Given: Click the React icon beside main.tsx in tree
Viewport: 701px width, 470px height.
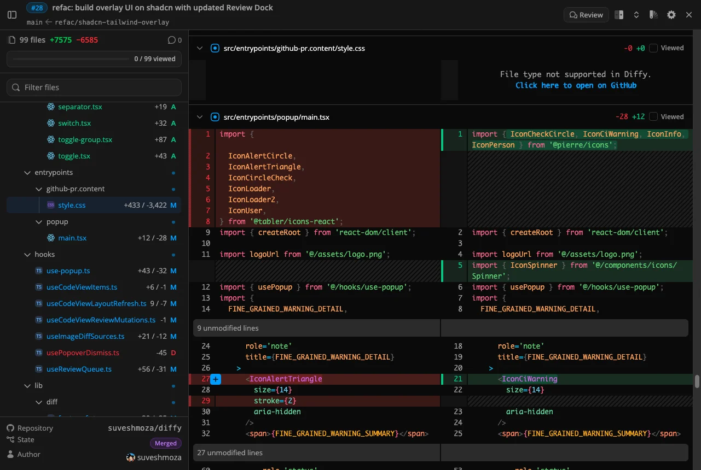Looking at the screenshot, I should tap(51, 238).
